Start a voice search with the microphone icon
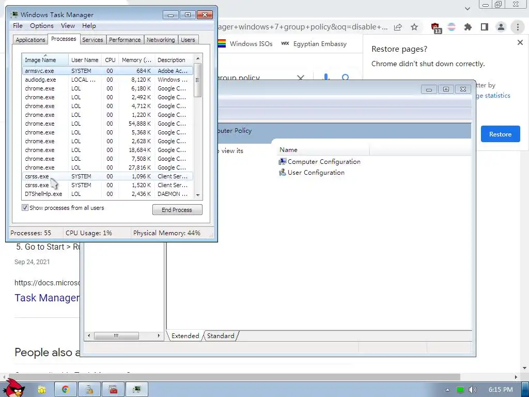 coord(326,78)
